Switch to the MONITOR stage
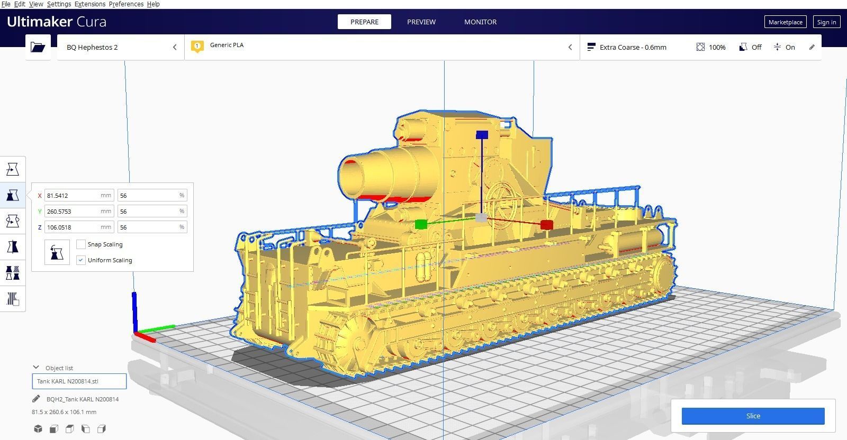847x440 pixels. pyautogui.click(x=480, y=22)
